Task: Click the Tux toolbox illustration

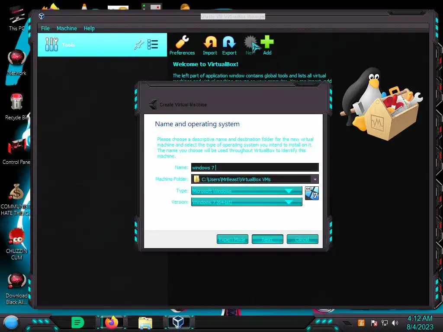Action: [382, 104]
